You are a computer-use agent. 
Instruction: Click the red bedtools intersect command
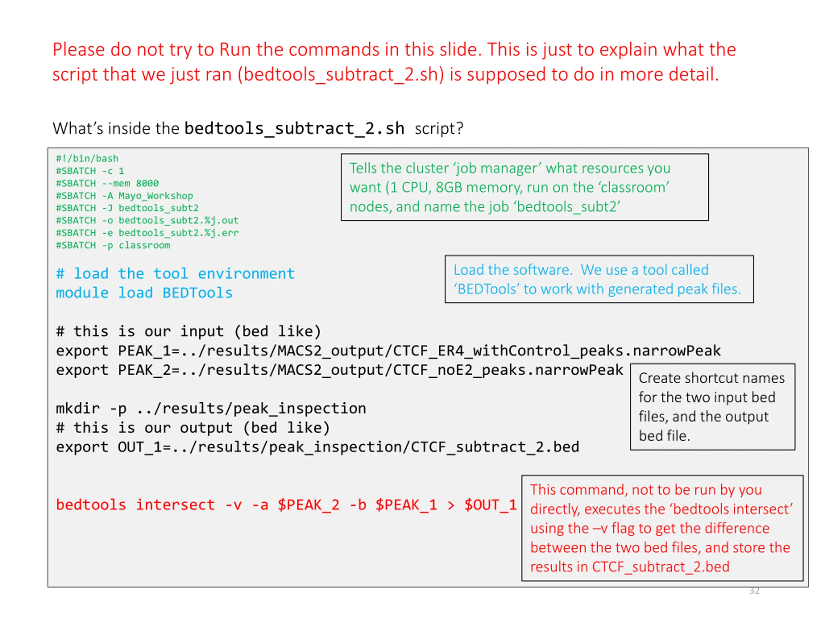(286, 505)
